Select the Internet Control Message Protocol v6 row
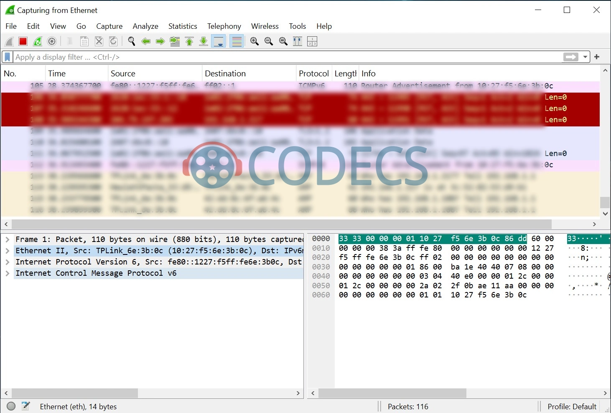 click(159, 273)
